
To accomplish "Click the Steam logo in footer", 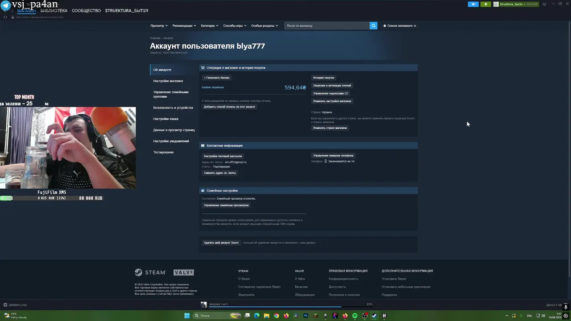I will (x=150, y=272).
